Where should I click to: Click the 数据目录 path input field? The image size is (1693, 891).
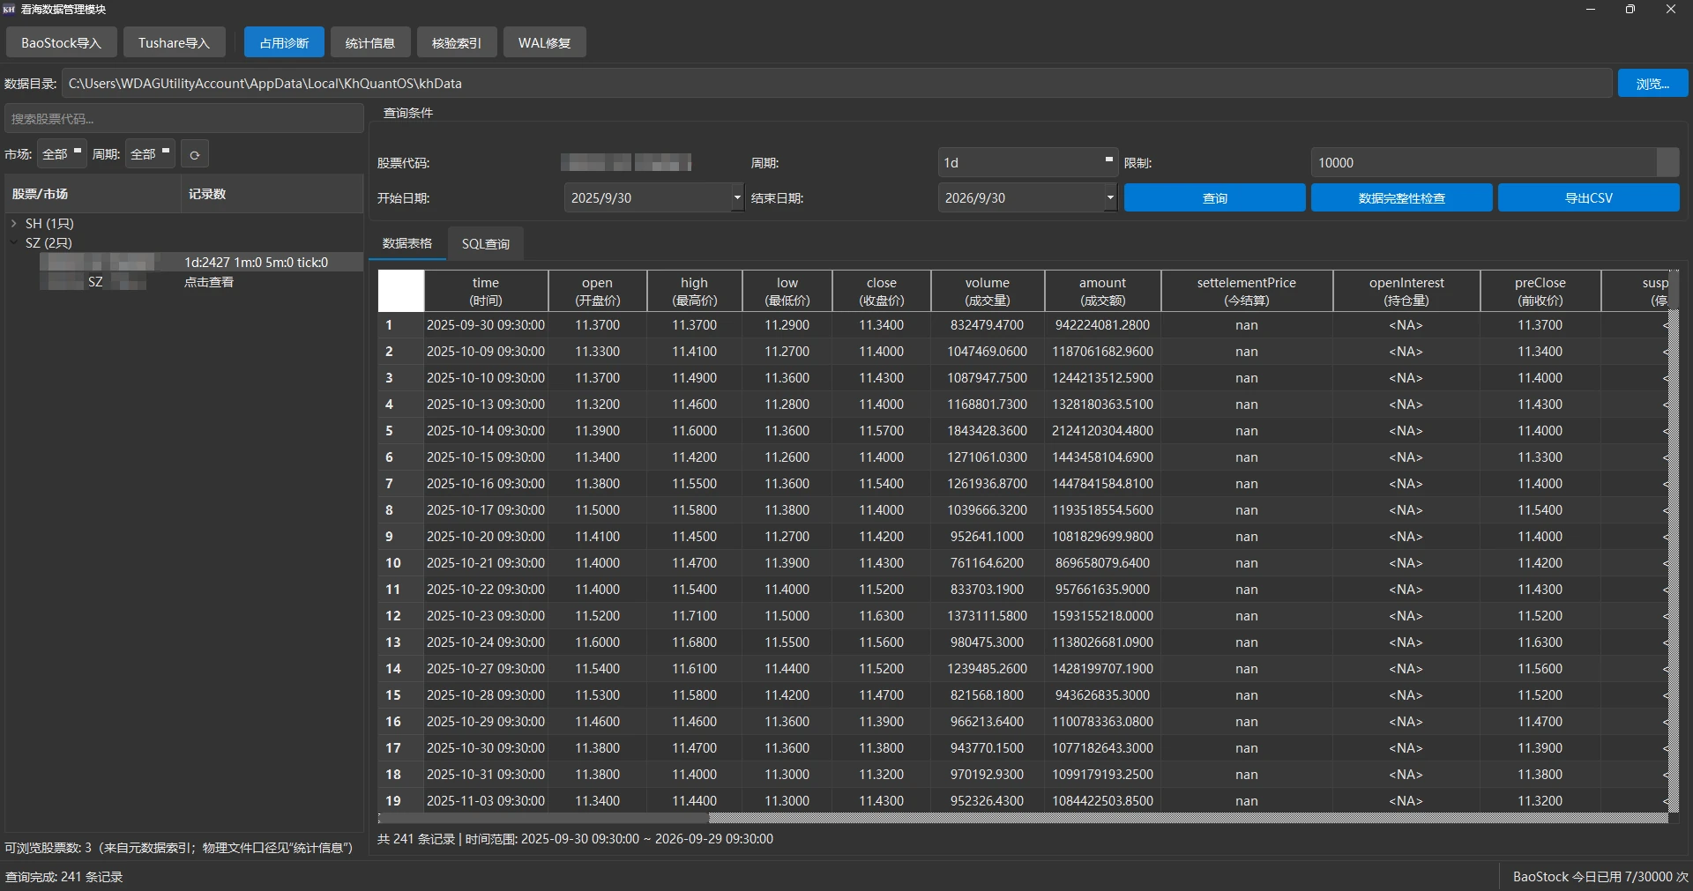click(x=836, y=84)
